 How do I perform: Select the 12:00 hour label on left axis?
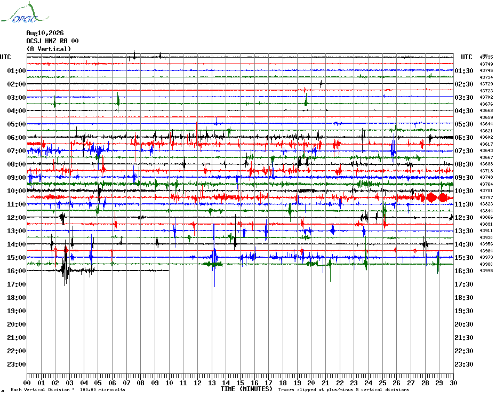click(17, 218)
